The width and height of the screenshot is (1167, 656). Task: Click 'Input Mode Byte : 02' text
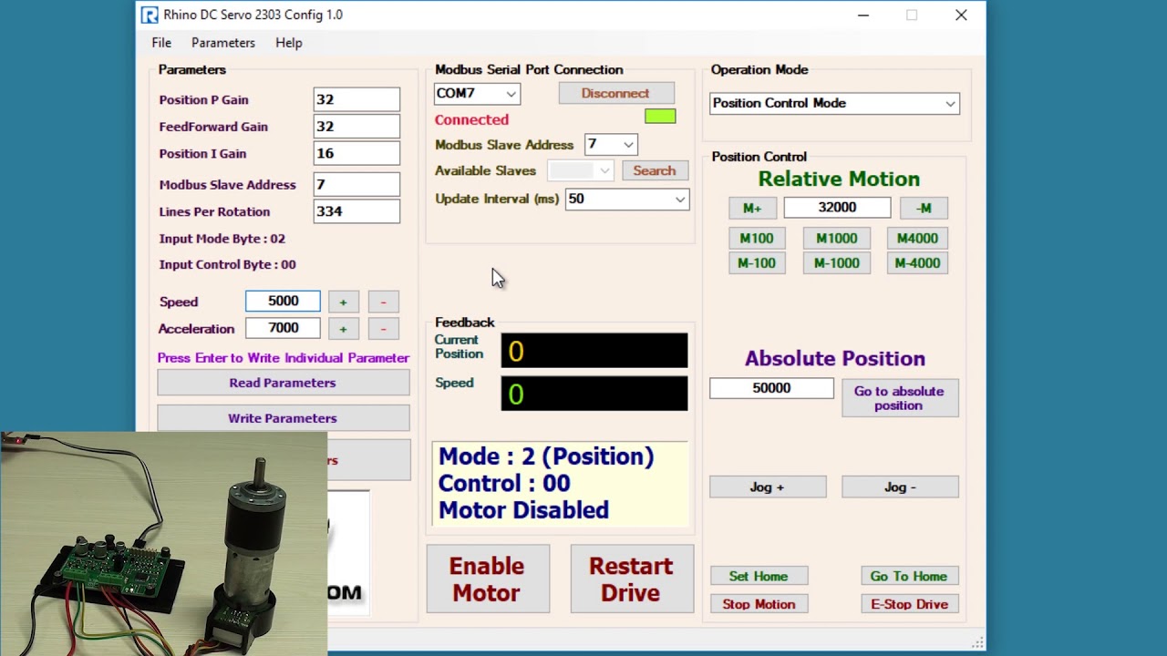222,239
